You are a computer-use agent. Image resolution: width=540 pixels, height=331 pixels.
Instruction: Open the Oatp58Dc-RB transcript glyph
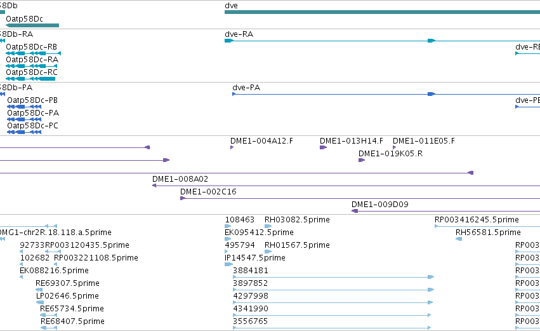[x=34, y=53]
